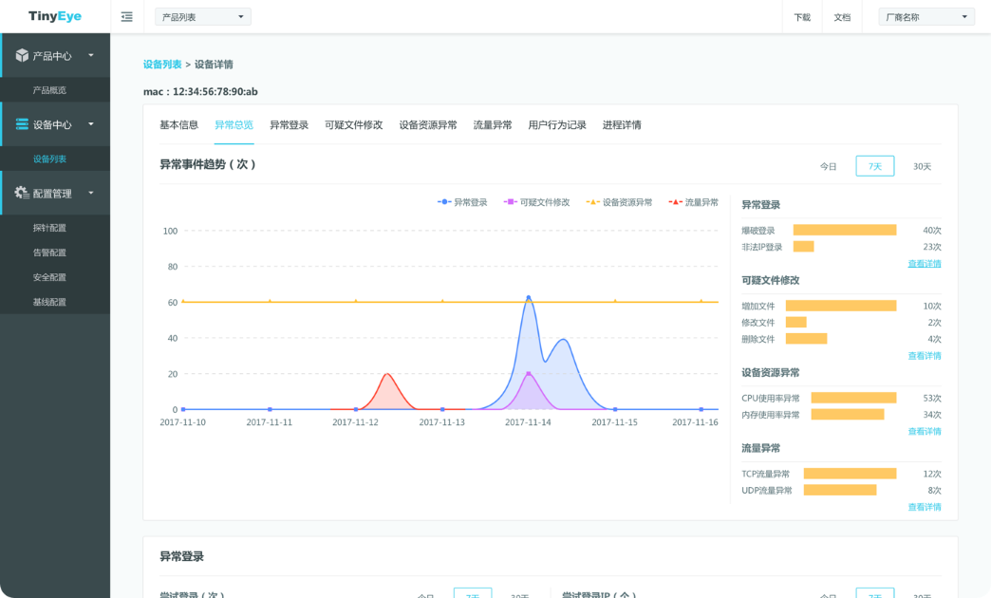Select the 今日 time range option
991x598 pixels.
pos(829,166)
